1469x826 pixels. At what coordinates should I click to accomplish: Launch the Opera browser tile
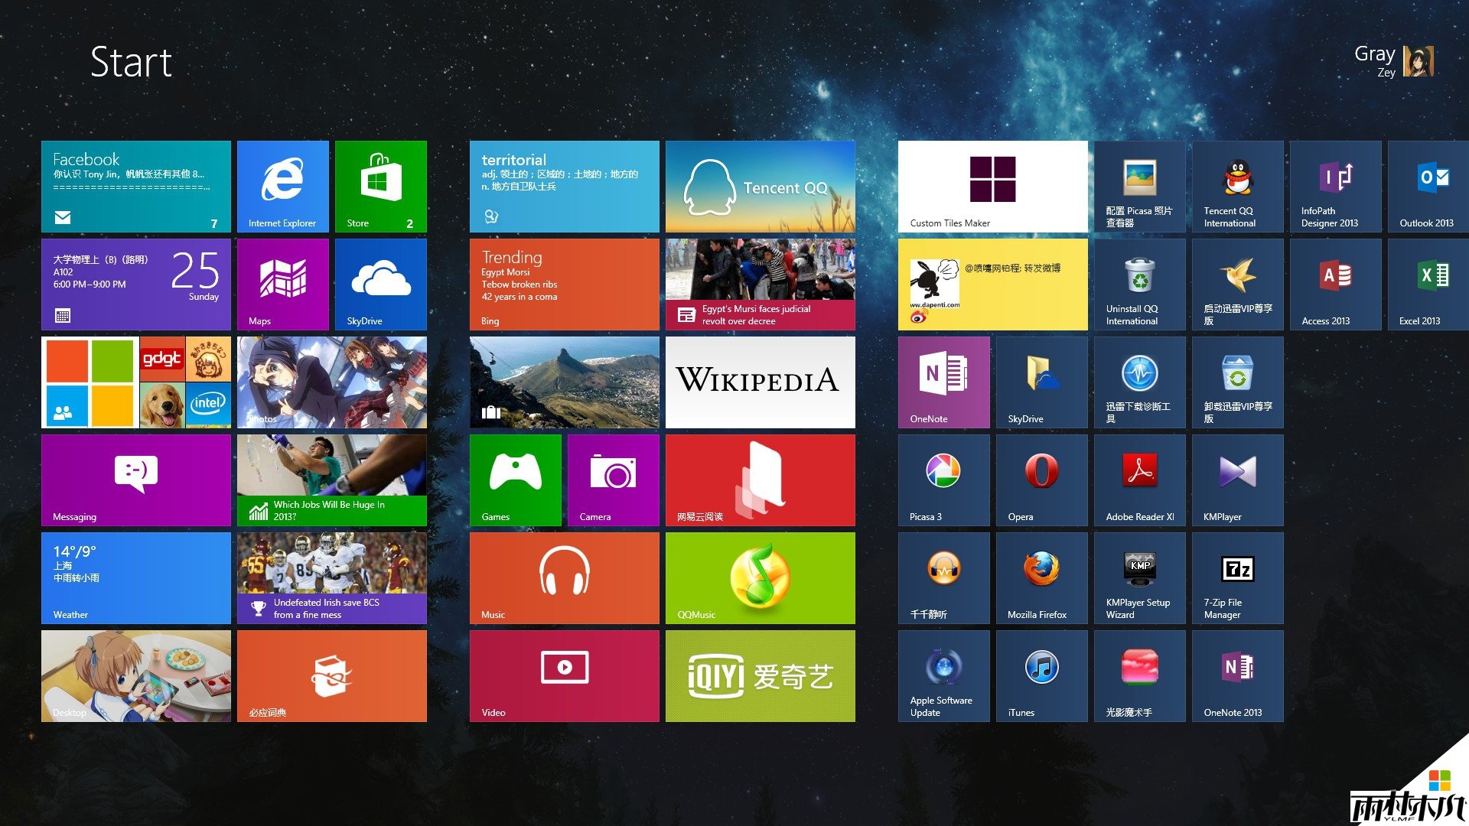tap(1041, 480)
